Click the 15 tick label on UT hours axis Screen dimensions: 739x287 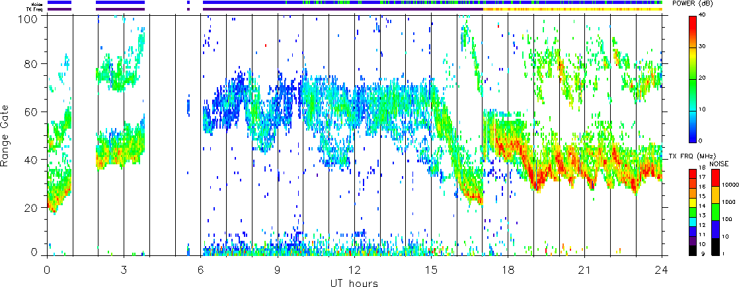(x=431, y=270)
